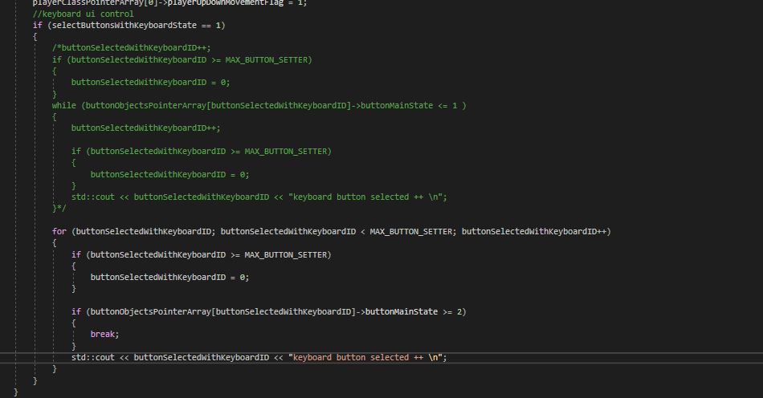
Task: Click the "break;" statement
Action: pyautogui.click(x=104, y=335)
